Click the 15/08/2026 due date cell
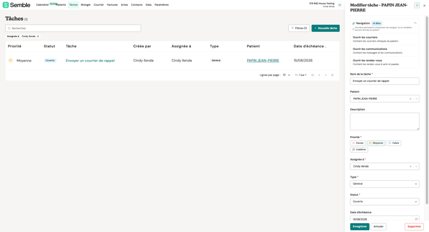This screenshot has height=232, width=429. click(303, 60)
